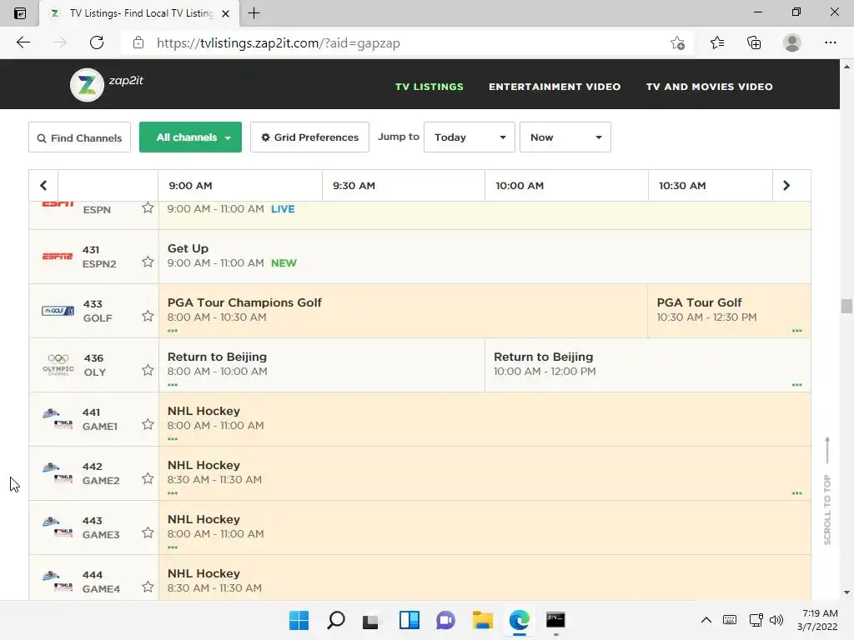Refresh the page
Image resolution: width=854 pixels, height=640 pixels.
click(97, 42)
